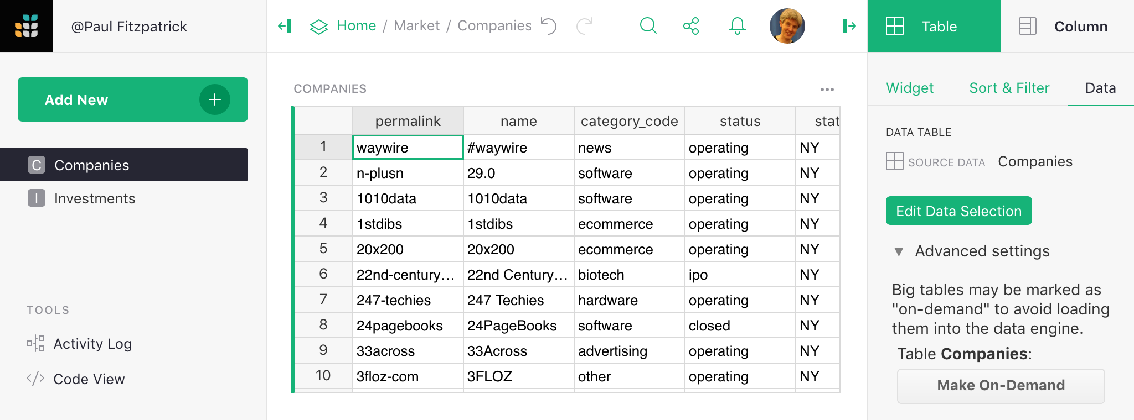
Task: Click the Grist logo icon
Action: click(x=27, y=26)
